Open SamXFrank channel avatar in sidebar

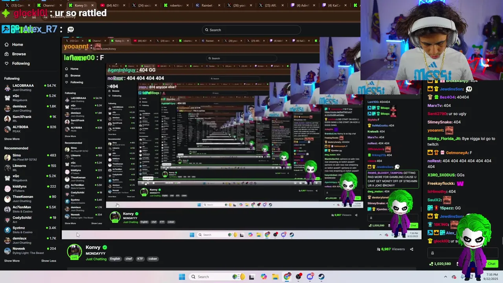point(7,119)
